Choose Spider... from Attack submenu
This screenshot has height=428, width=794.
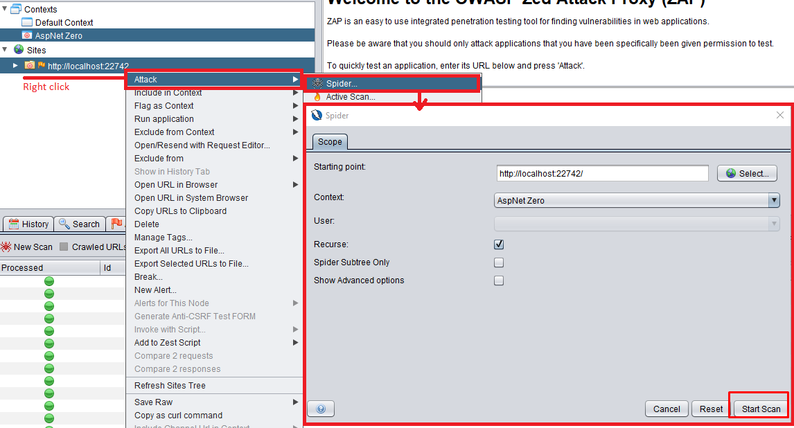click(x=392, y=84)
